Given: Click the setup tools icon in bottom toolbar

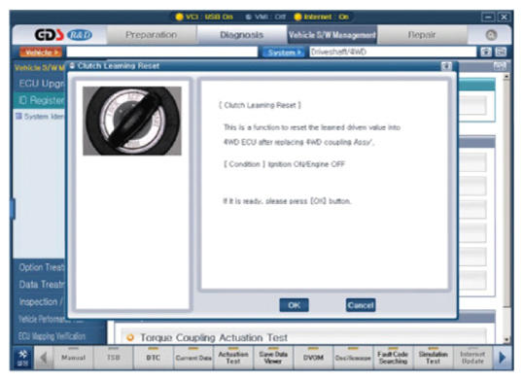Looking at the screenshot, I should tap(22, 358).
